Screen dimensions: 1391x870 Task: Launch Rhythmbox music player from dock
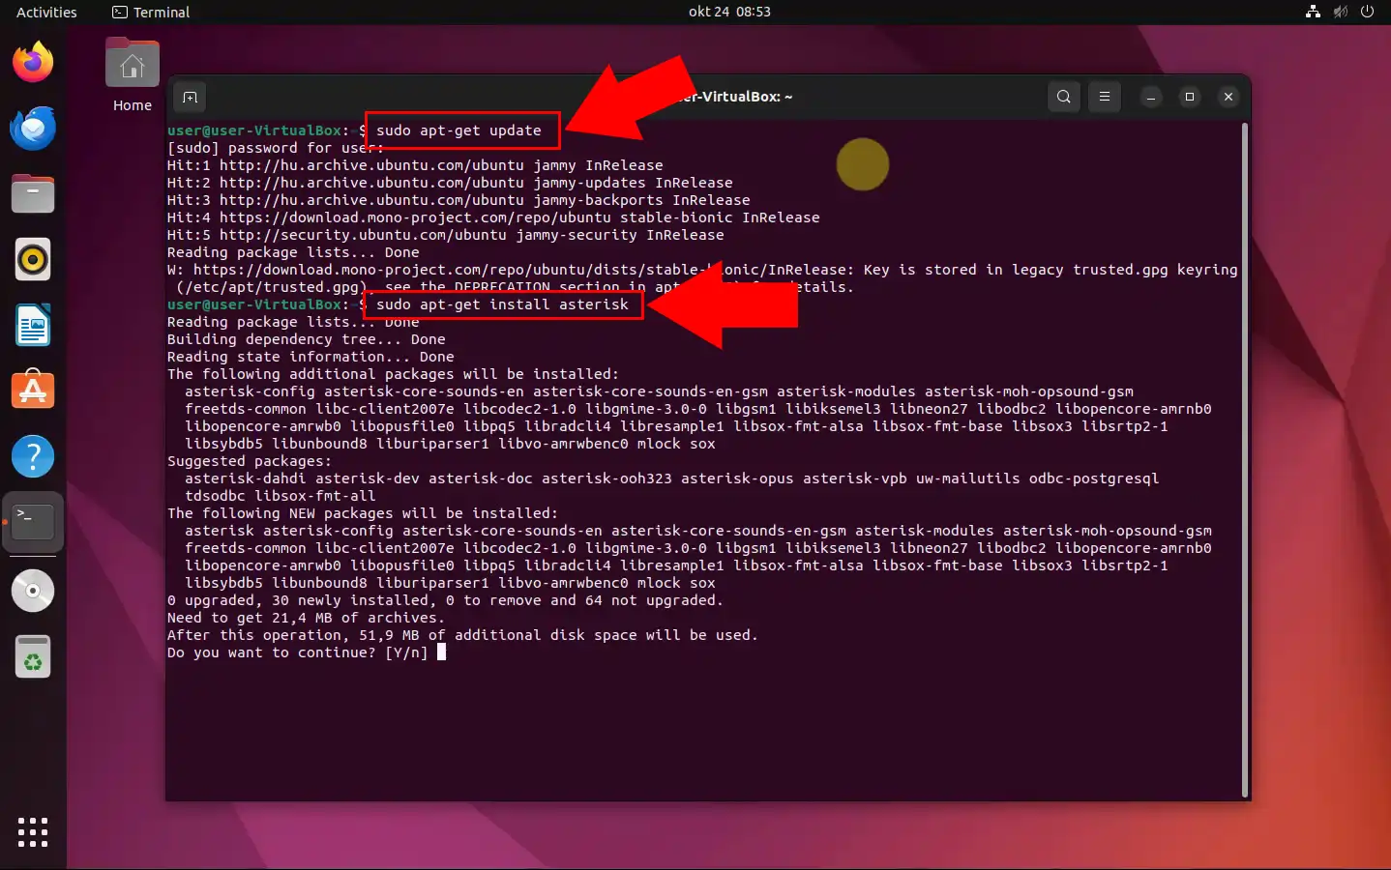pos(33,259)
